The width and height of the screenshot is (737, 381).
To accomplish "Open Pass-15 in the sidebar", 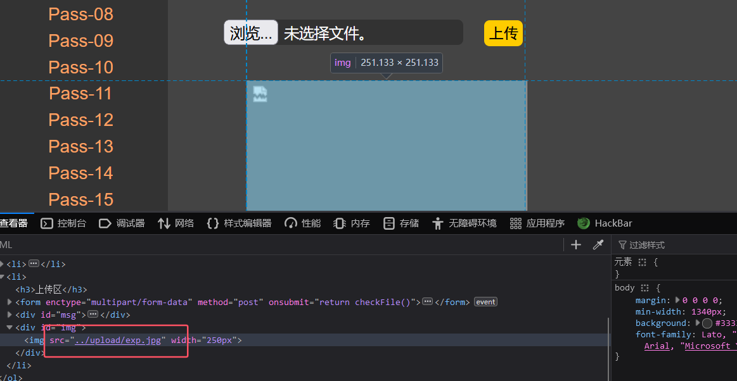I will coord(81,199).
